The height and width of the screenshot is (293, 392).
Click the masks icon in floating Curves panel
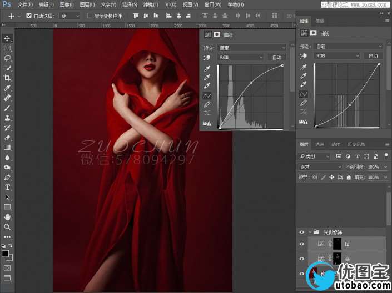pos(217,34)
